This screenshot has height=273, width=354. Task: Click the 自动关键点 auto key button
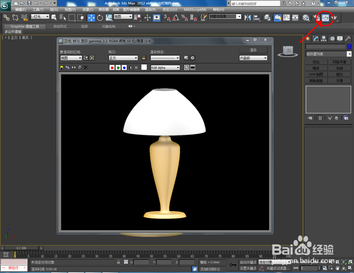click(x=248, y=262)
